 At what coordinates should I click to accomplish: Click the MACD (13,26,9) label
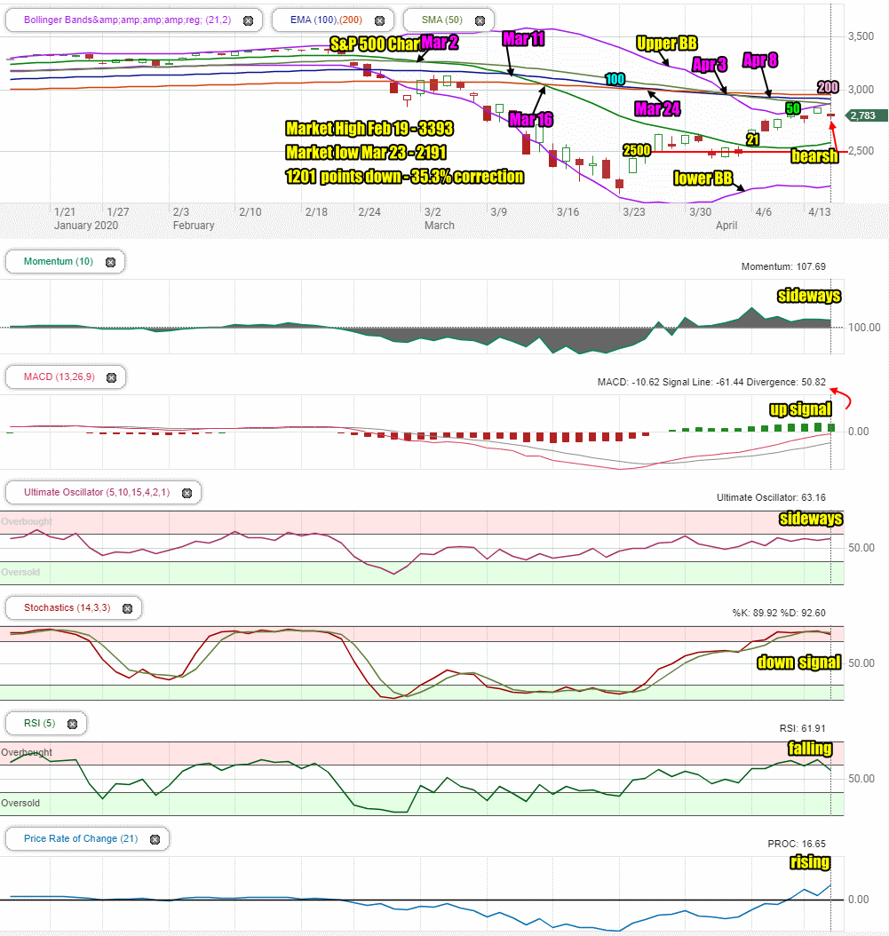60,377
